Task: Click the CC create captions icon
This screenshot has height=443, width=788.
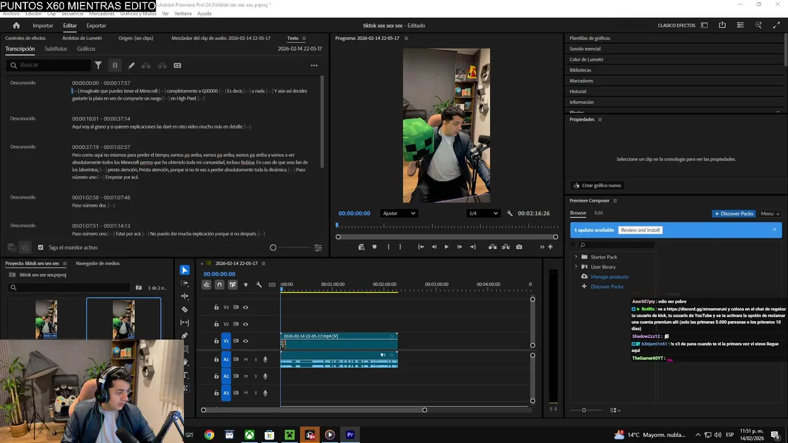Action: [177, 65]
